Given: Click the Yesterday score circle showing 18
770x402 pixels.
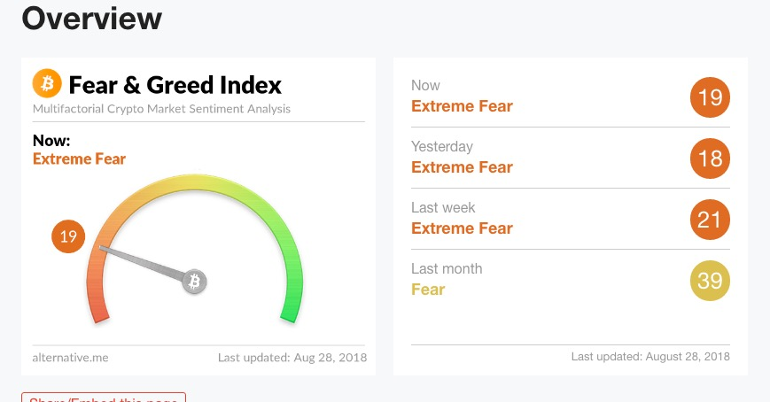Looking at the screenshot, I should click(710, 158).
